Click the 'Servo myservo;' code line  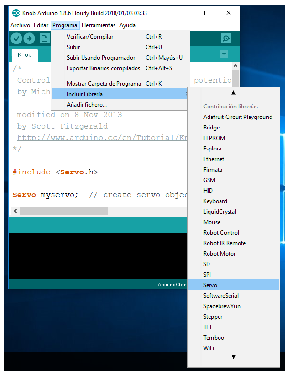45,195
